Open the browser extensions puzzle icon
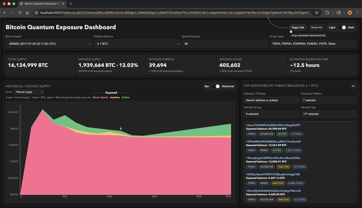This screenshot has height=208, width=362. tap(327, 13)
